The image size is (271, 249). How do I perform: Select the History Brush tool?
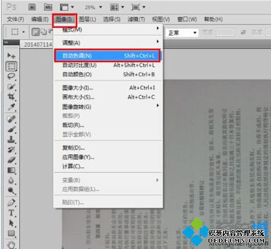click(x=12, y=150)
